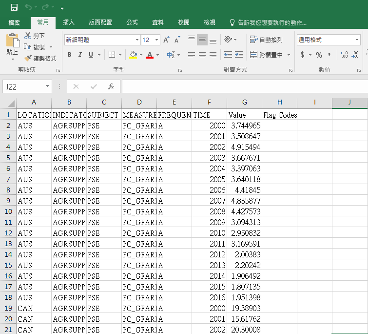
Task: Toggle bold formatting B
Action: click(x=69, y=55)
